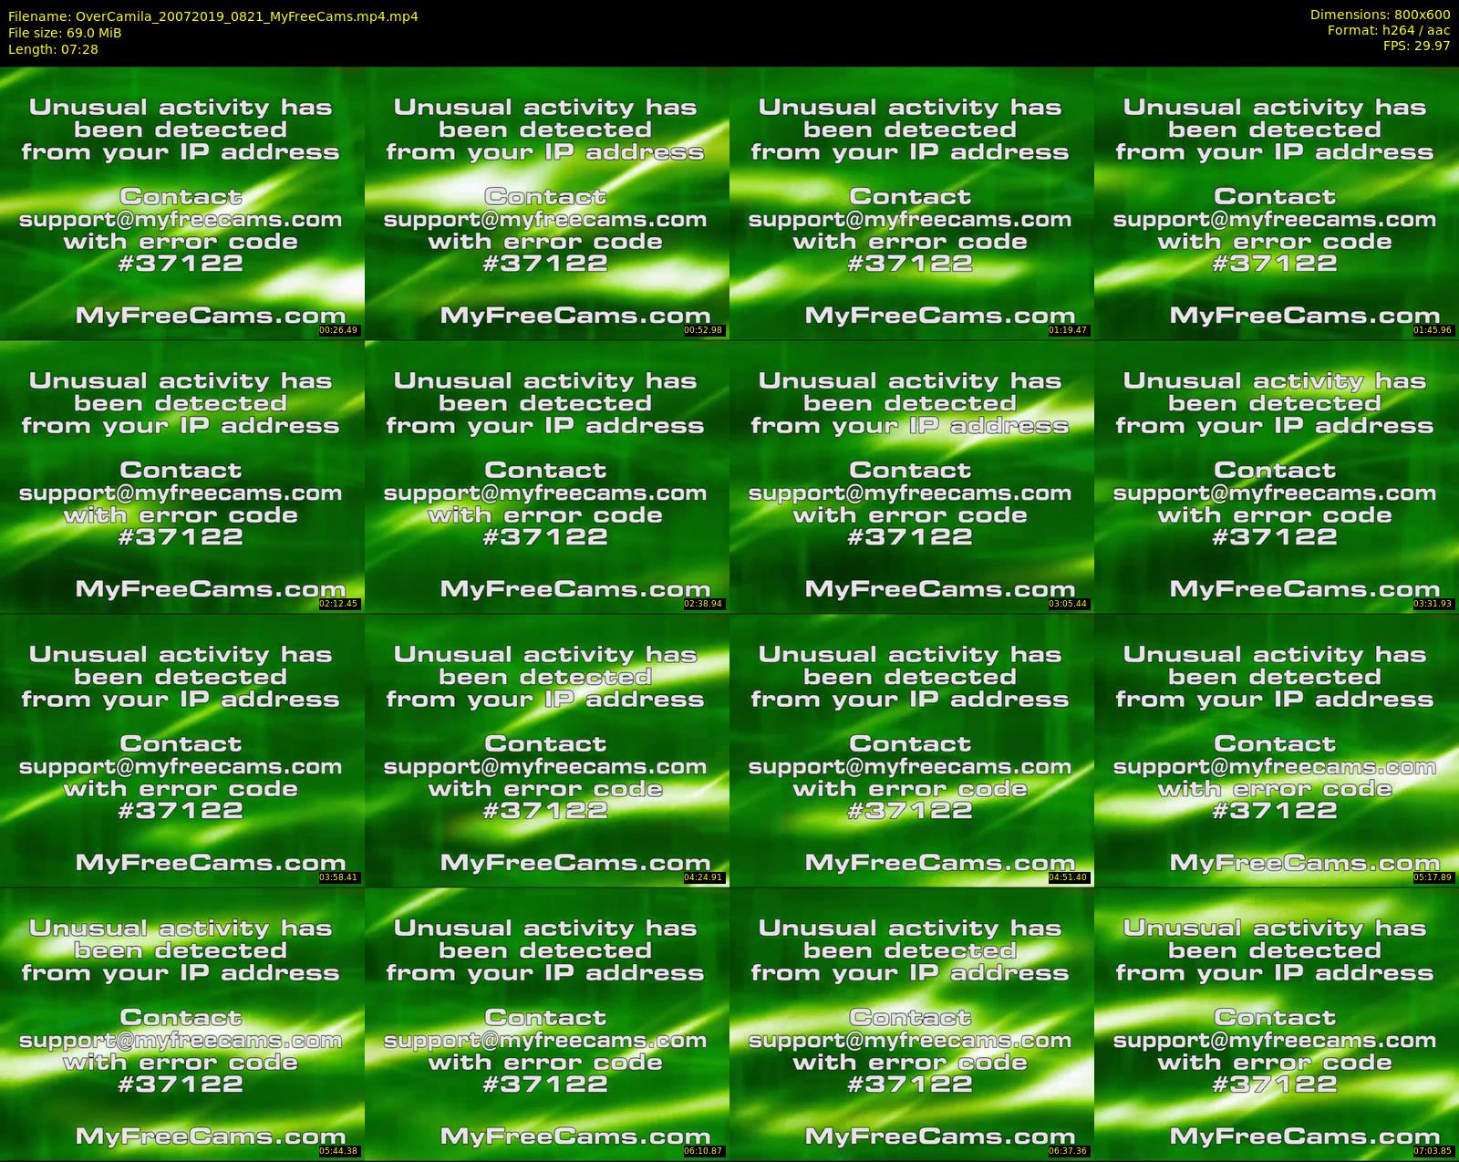
Task: Click the 02:38.94 timestamp label
Action: tap(704, 604)
